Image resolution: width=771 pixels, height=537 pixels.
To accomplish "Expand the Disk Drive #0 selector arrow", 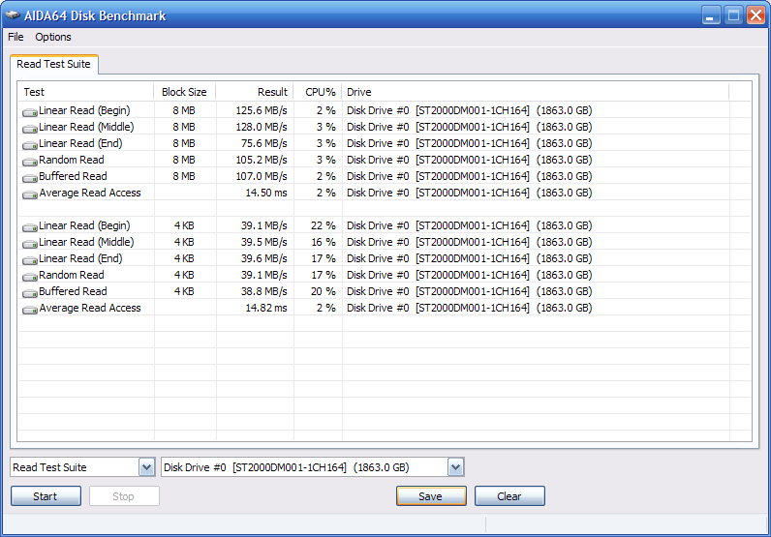I will [x=455, y=467].
